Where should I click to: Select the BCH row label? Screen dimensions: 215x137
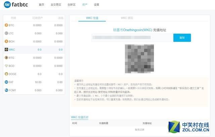pos(11,41)
